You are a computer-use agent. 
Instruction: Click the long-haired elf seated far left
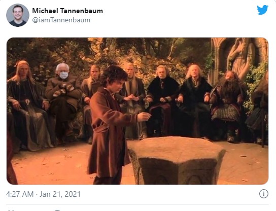coord(26,105)
